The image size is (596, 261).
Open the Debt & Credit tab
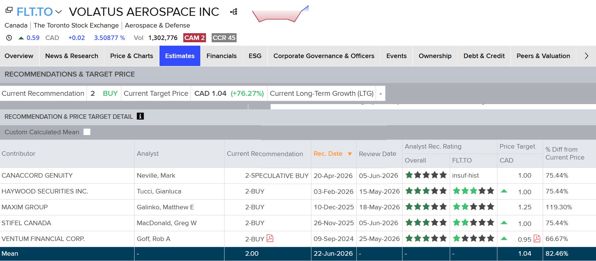click(484, 56)
